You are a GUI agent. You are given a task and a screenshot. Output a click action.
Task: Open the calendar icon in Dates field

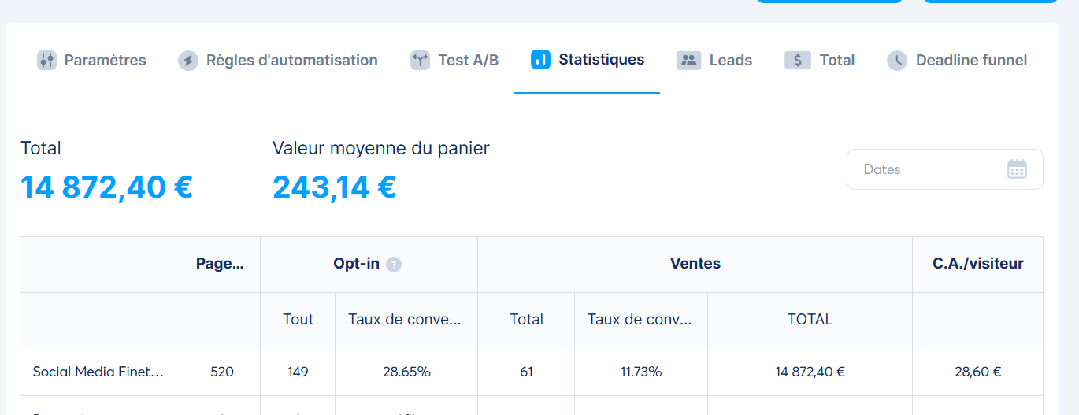point(1017,169)
